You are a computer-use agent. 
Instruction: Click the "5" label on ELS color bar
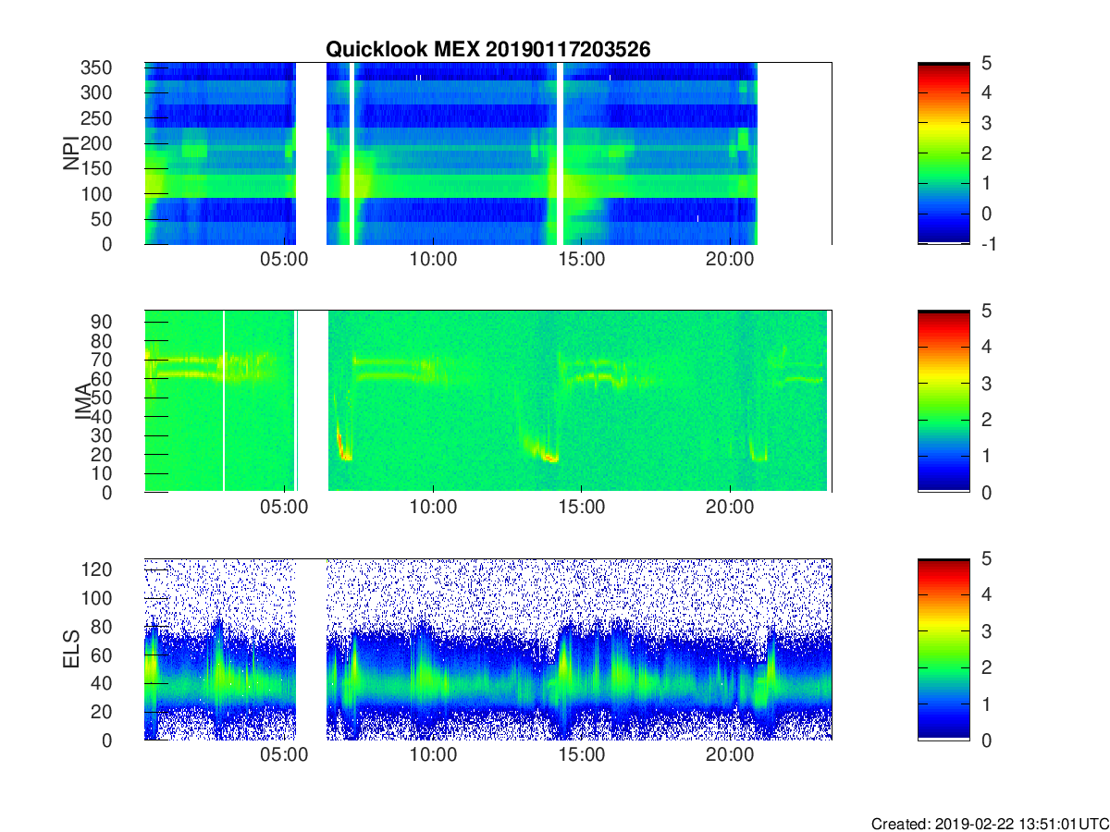point(985,558)
